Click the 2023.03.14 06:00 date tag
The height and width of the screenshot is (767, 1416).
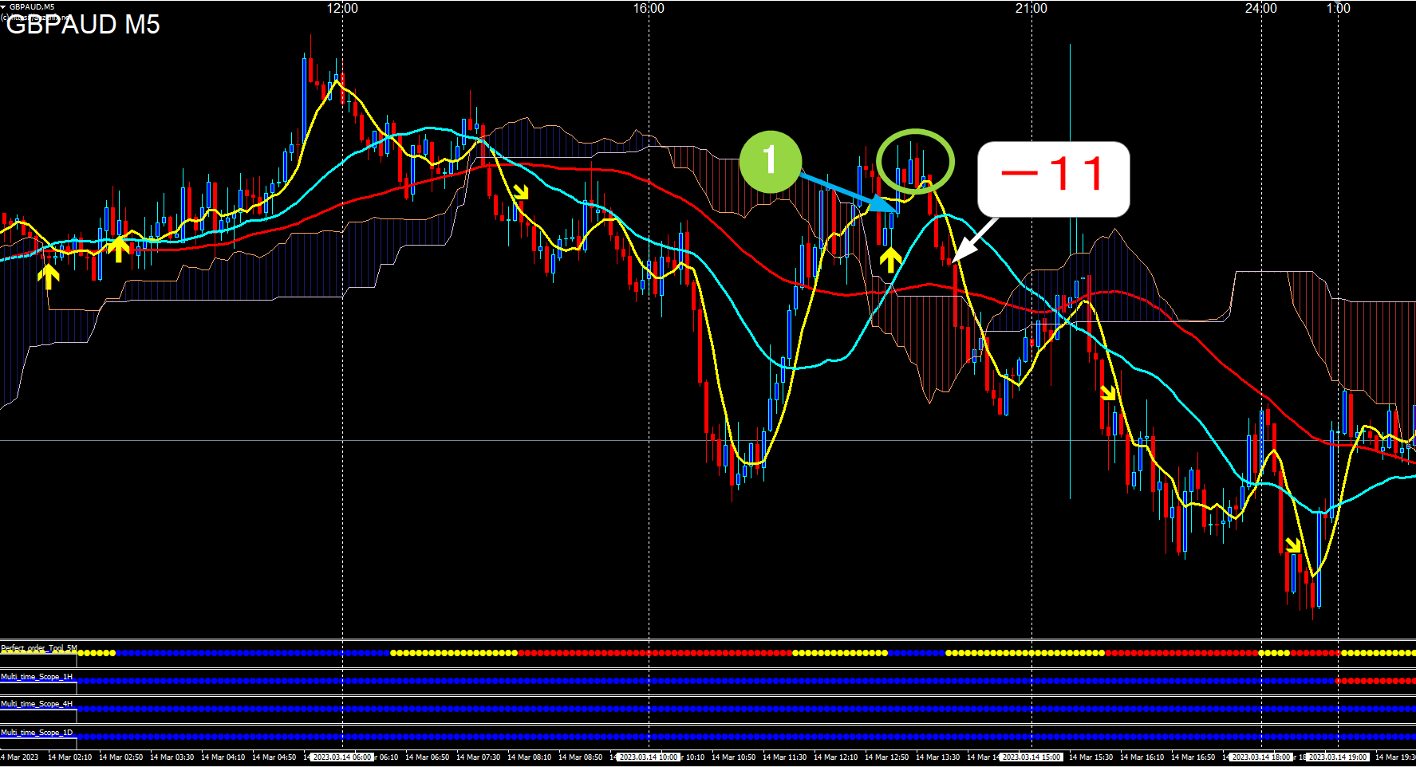coord(342,757)
